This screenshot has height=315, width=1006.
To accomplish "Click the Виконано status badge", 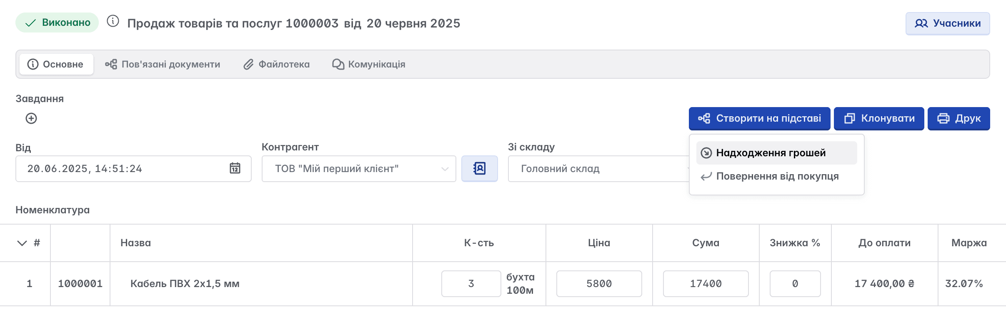I will (x=57, y=22).
